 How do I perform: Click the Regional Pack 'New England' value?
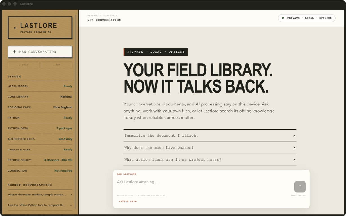point(63,107)
